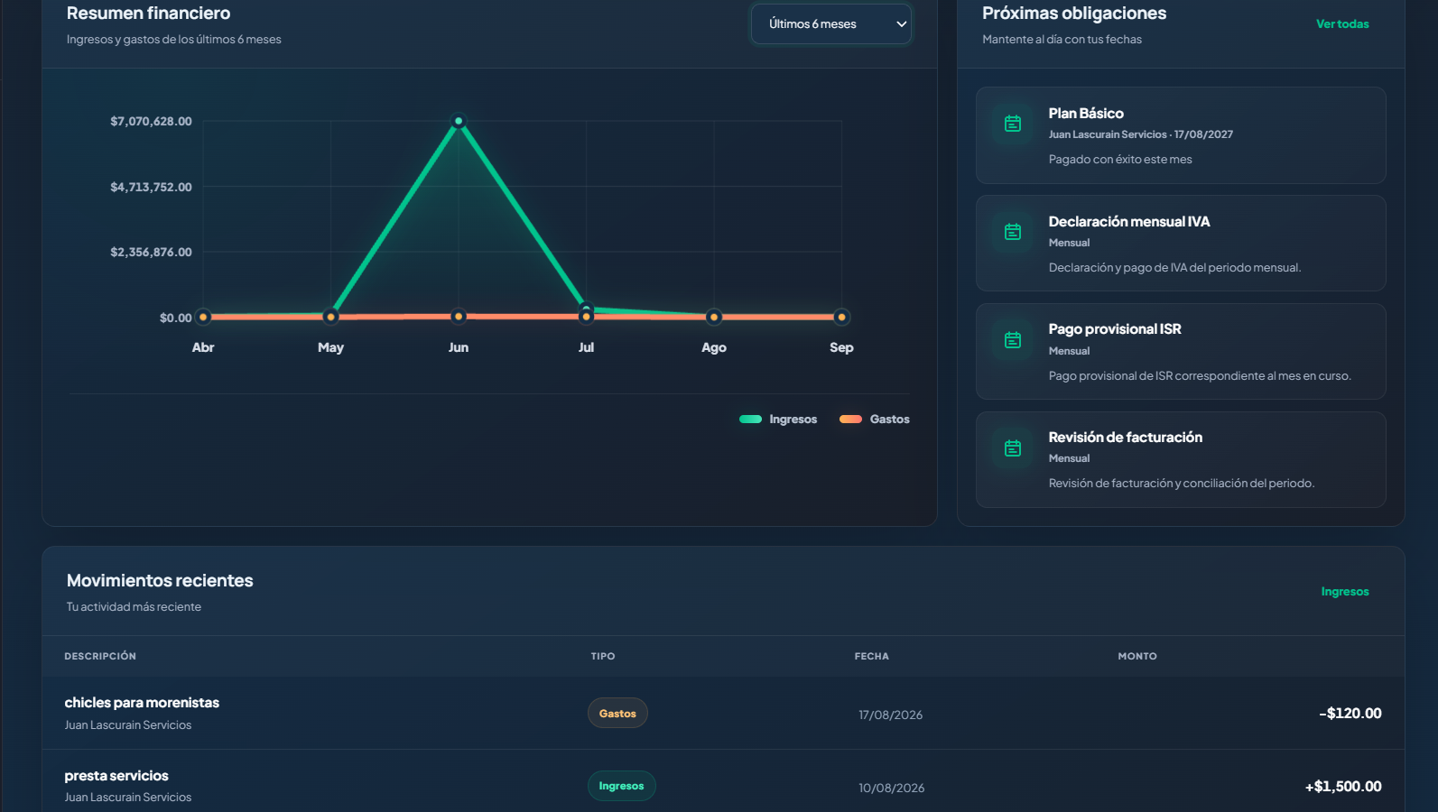Click the Jun peak data point
The height and width of the screenshot is (812, 1438).
459,121
